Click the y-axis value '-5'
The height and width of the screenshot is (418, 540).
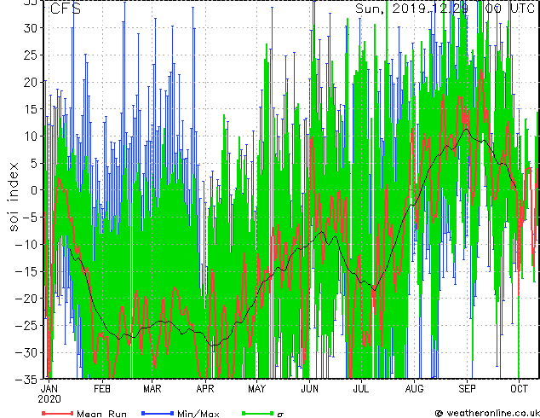[x=30, y=218]
